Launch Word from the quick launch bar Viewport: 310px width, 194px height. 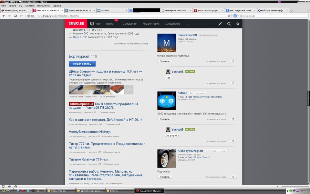[28, 191]
